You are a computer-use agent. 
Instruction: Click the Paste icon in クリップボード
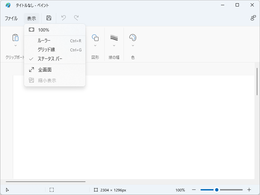pyautogui.click(x=15, y=37)
